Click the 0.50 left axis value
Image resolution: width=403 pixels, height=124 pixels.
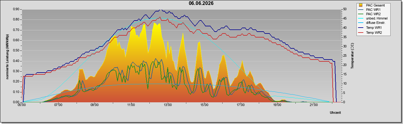tap(16, 51)
